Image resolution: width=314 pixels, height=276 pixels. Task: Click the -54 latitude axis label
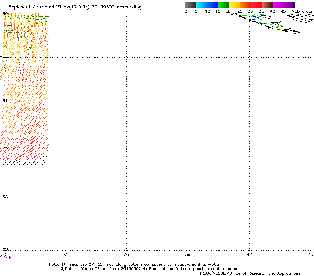point(4,101)
